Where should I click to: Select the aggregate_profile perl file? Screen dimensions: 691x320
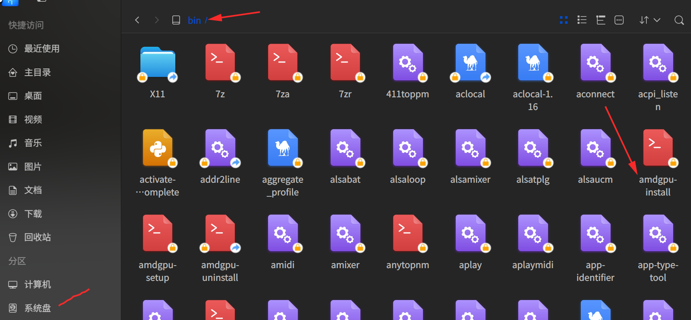pyautogui.click(x=283, y=148)
